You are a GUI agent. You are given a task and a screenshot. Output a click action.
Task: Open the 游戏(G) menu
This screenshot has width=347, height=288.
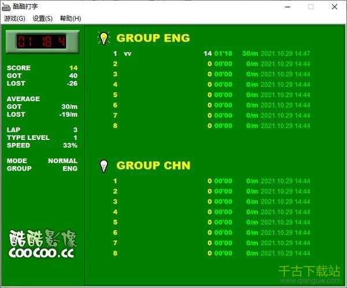[14, 19]
